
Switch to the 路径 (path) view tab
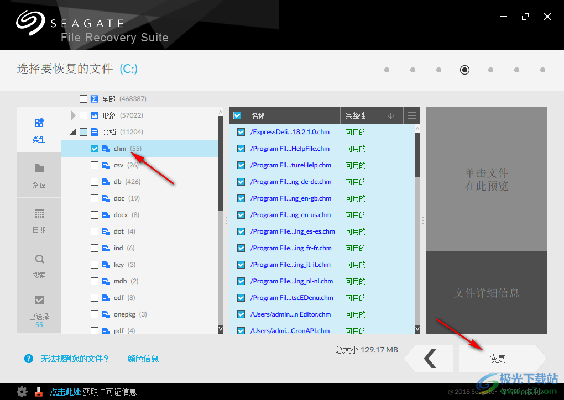[39, 175]
